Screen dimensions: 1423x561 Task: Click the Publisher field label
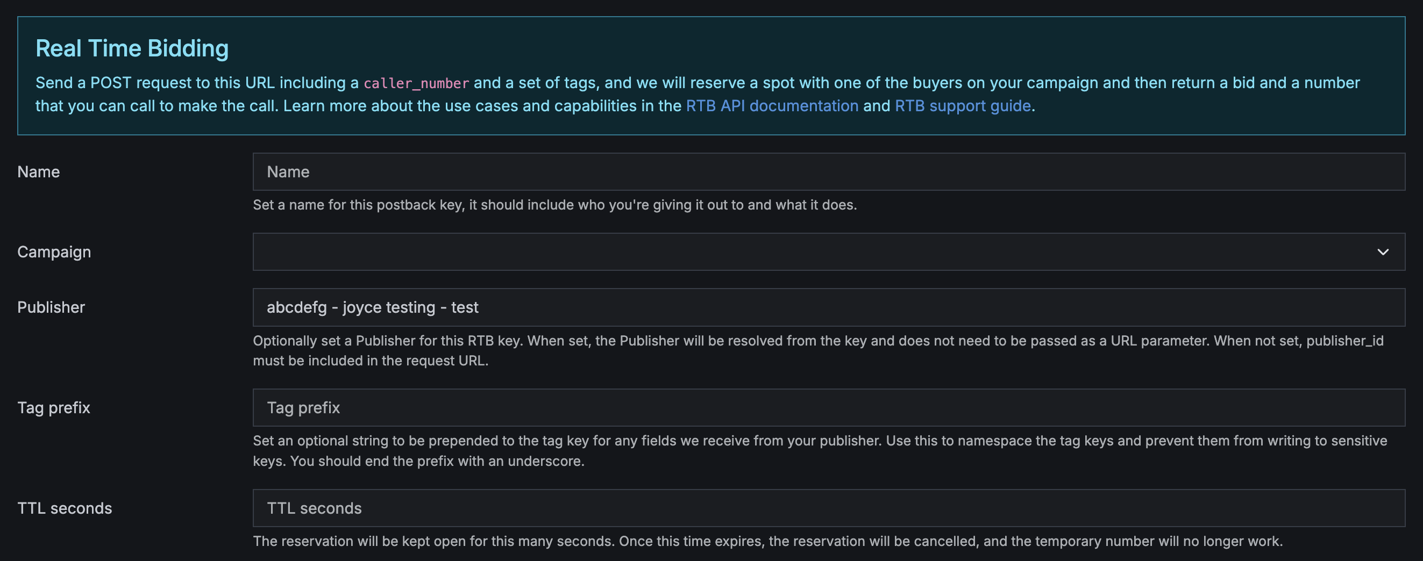(x=51, y=307)
